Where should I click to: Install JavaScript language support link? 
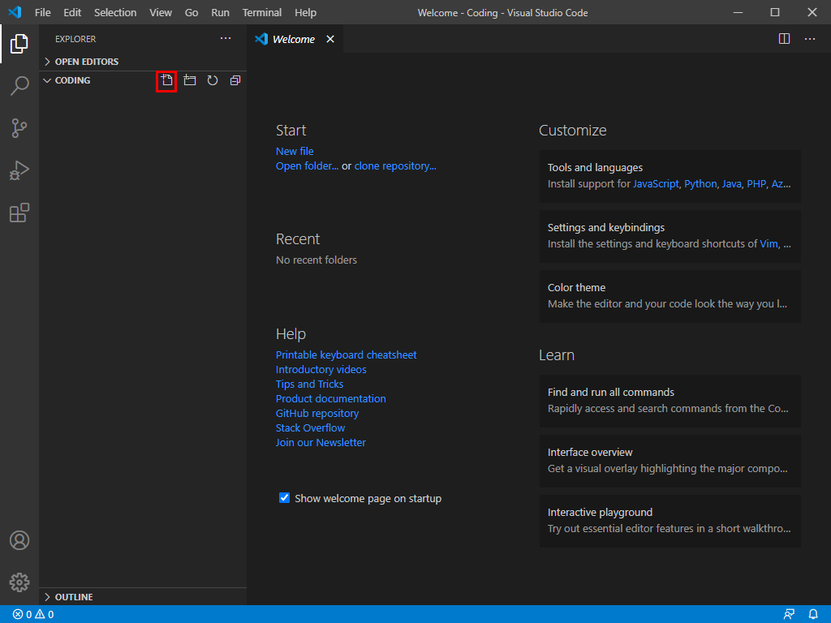(x=656, y=184)
